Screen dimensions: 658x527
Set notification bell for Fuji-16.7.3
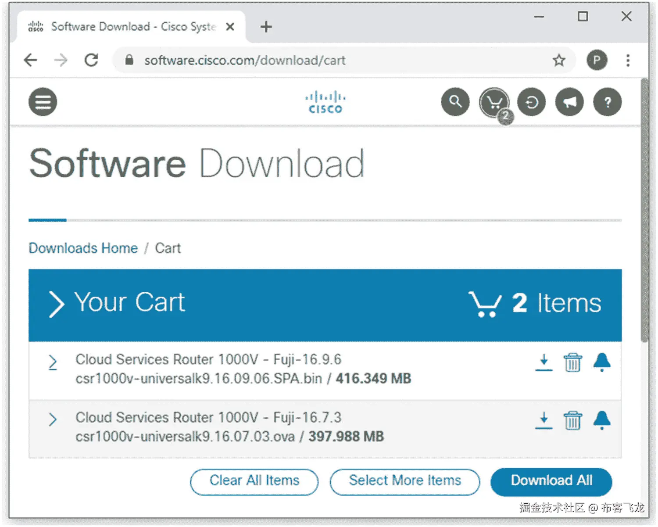[x=602, y=420]
